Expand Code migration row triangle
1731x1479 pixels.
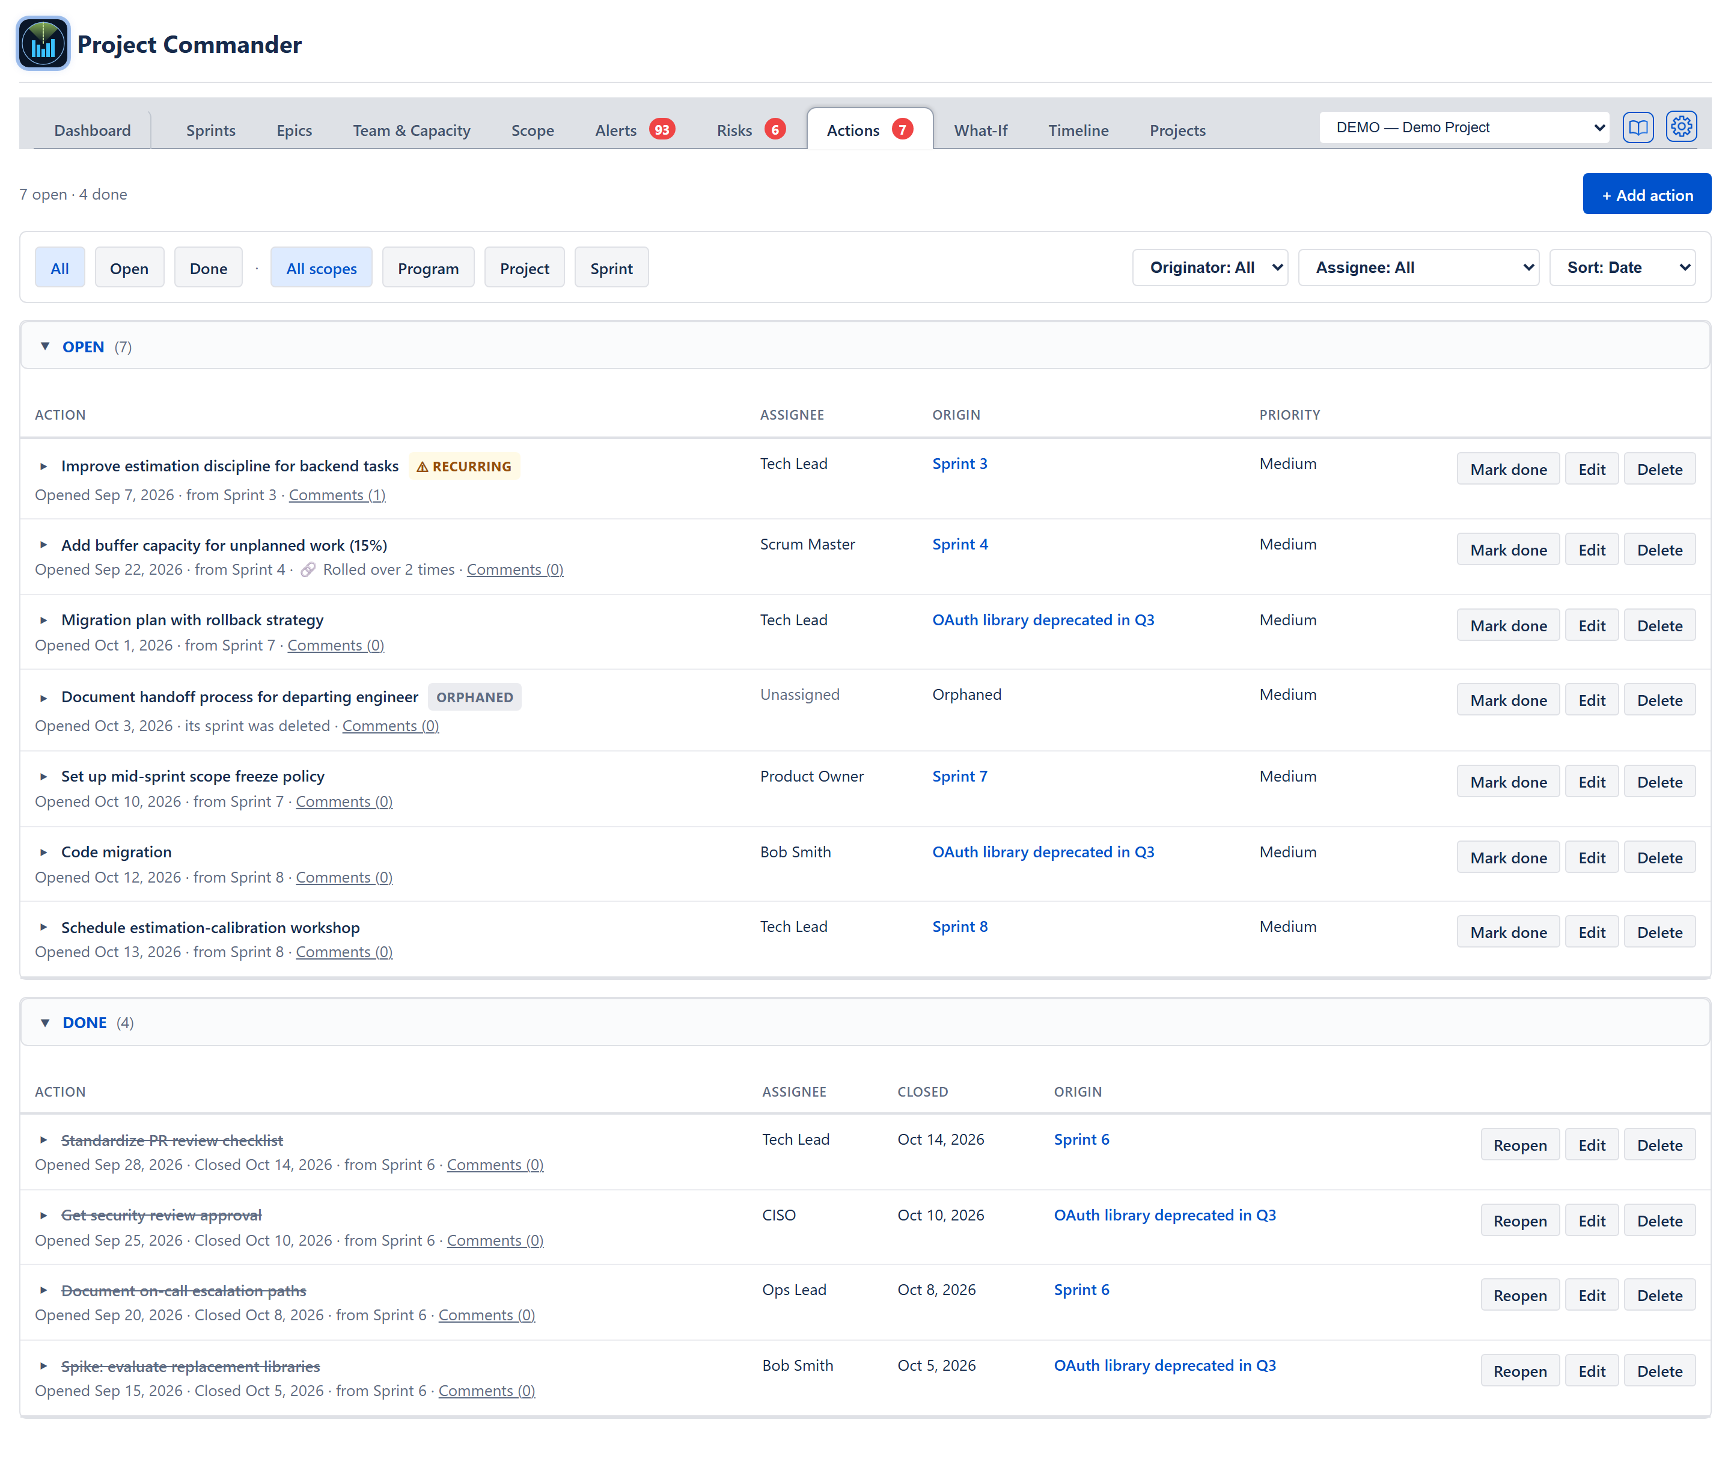click(x=43, y=853)
